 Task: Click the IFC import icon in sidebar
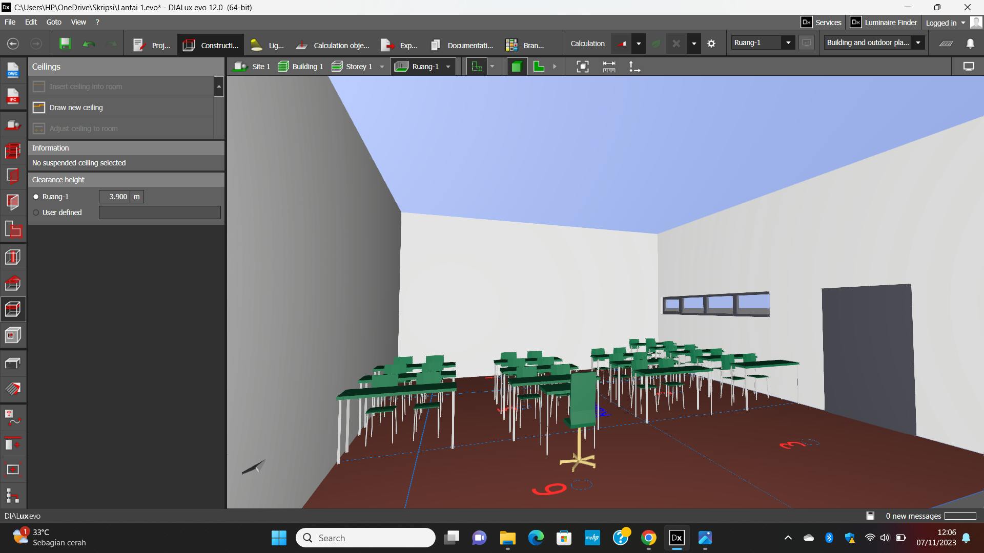(13, 96)
